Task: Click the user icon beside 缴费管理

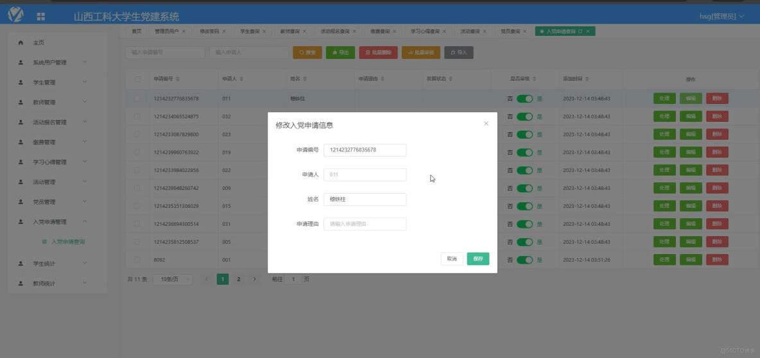Action: tap(21, 142)
